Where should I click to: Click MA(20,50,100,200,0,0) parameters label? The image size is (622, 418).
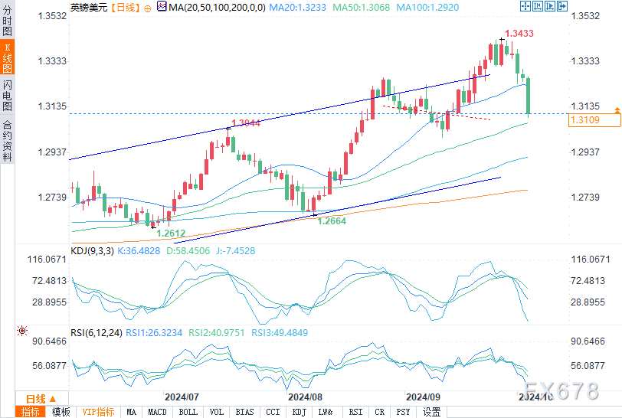(x=217, y=7)
